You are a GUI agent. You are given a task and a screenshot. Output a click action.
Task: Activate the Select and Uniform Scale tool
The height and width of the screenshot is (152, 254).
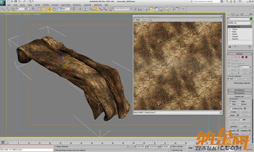pos(59,9)
